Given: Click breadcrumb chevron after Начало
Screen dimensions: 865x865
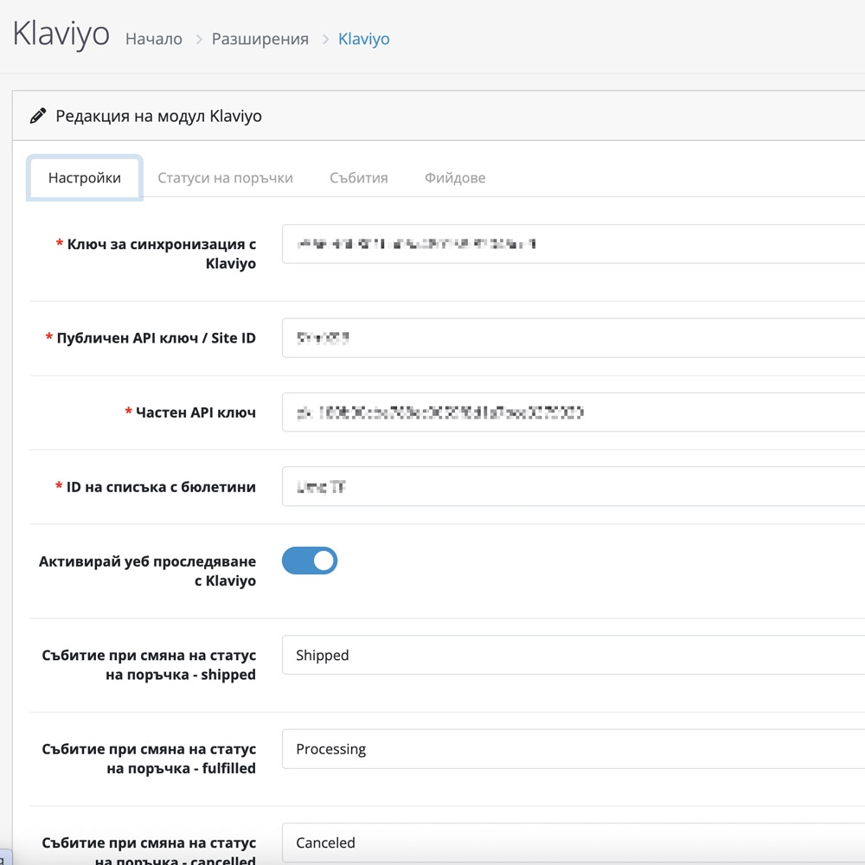Looking at the screenshot, I should tap(199, 39).
